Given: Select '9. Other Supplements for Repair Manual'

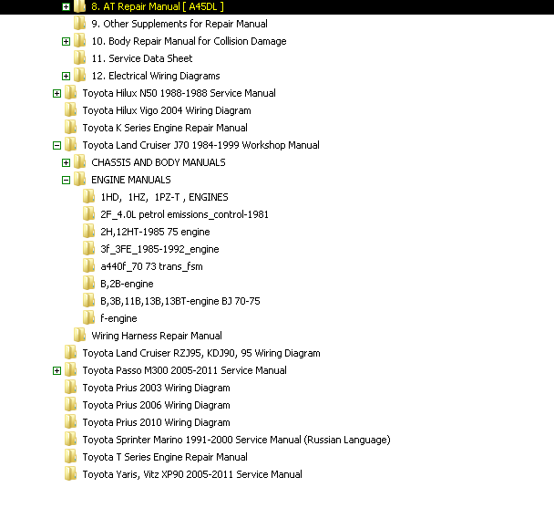Looking at the screenshot, I should click(x=180, y=24).
